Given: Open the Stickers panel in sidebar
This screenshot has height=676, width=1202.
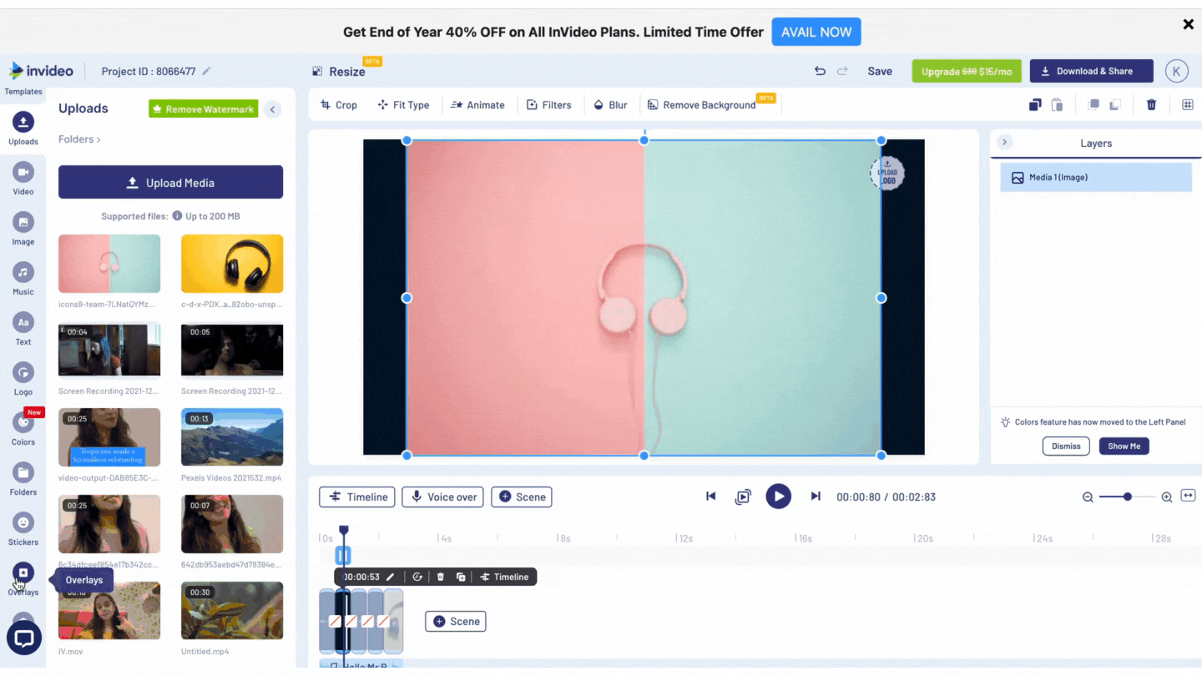Looking at the screenshot, I should 23,523.
